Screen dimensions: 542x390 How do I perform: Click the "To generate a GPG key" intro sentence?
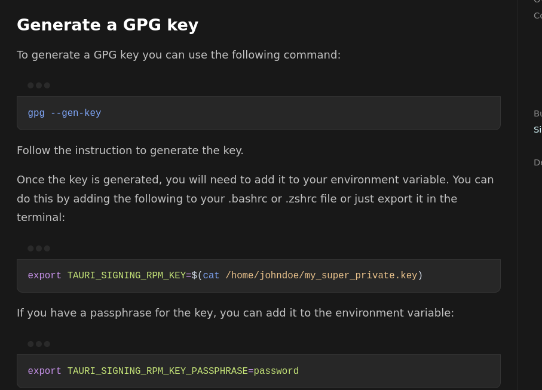(179, 55)
